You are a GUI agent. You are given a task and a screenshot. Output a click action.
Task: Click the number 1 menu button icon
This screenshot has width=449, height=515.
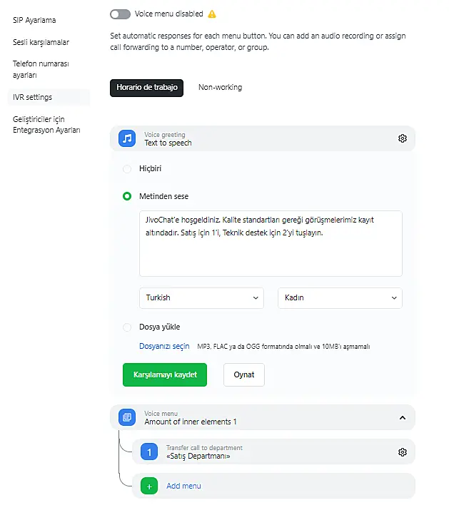[149, 452]
